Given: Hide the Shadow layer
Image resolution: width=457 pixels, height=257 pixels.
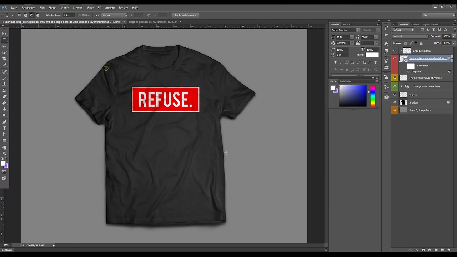Looking at the screenshot, I should tap(395, 102).
